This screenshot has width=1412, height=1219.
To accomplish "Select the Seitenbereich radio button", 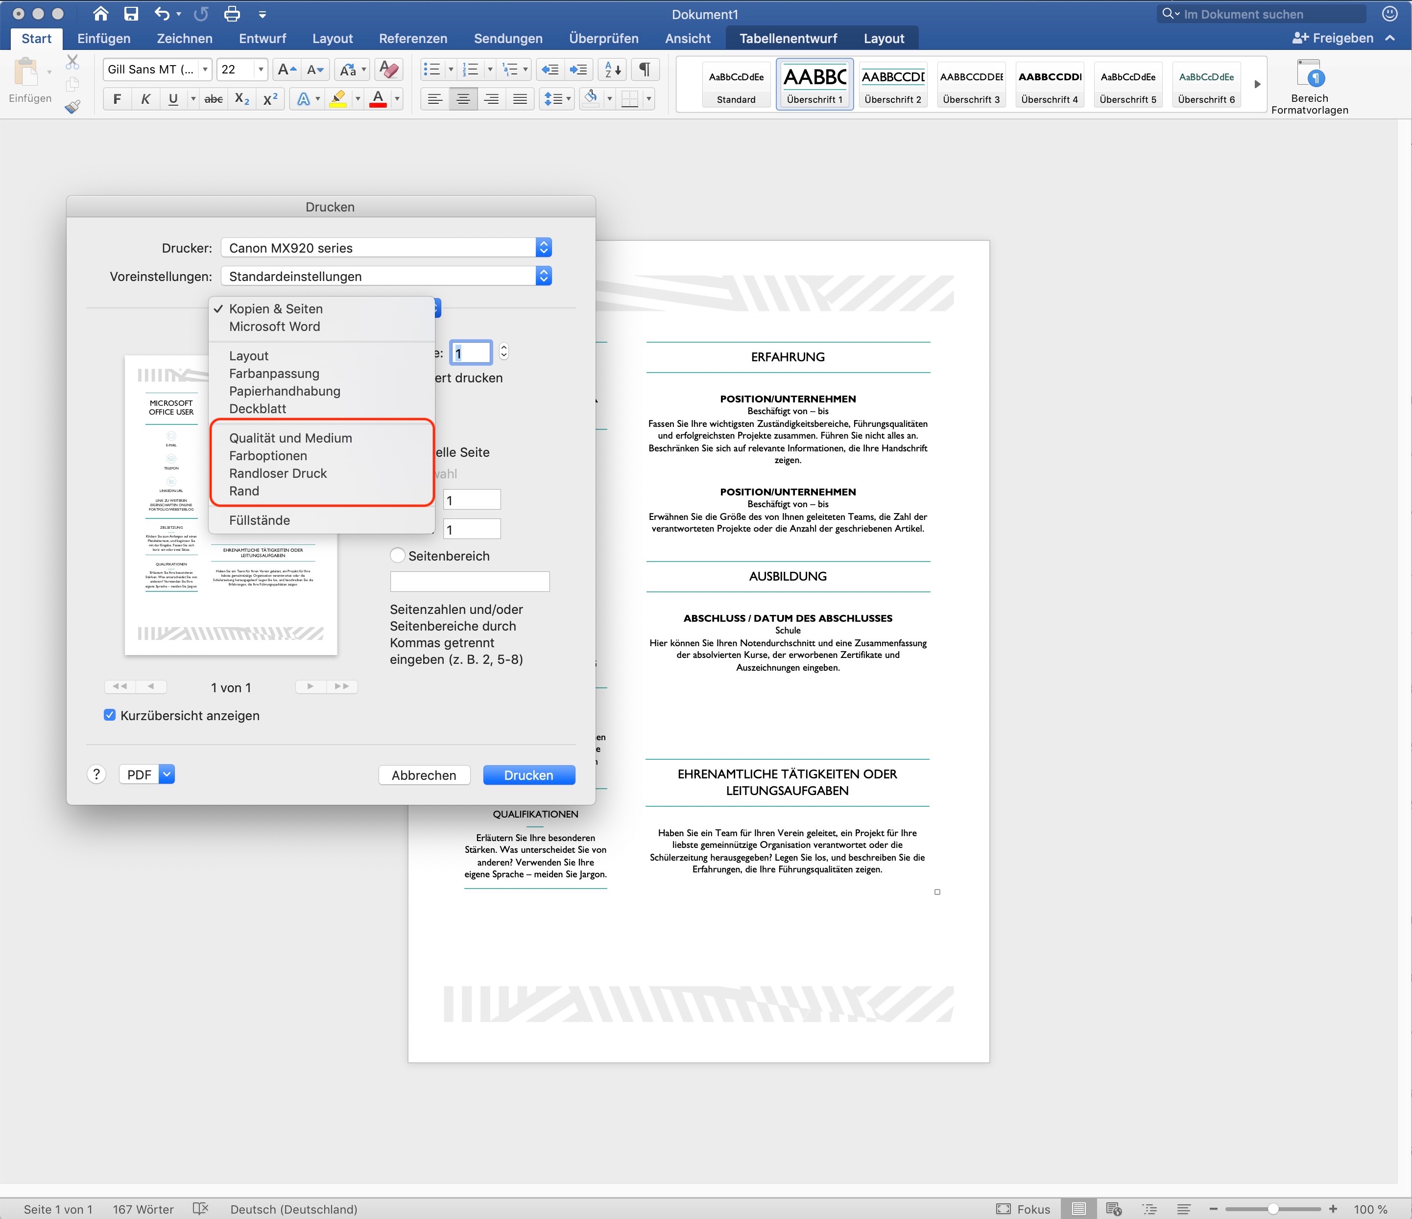I will (397, 556).
